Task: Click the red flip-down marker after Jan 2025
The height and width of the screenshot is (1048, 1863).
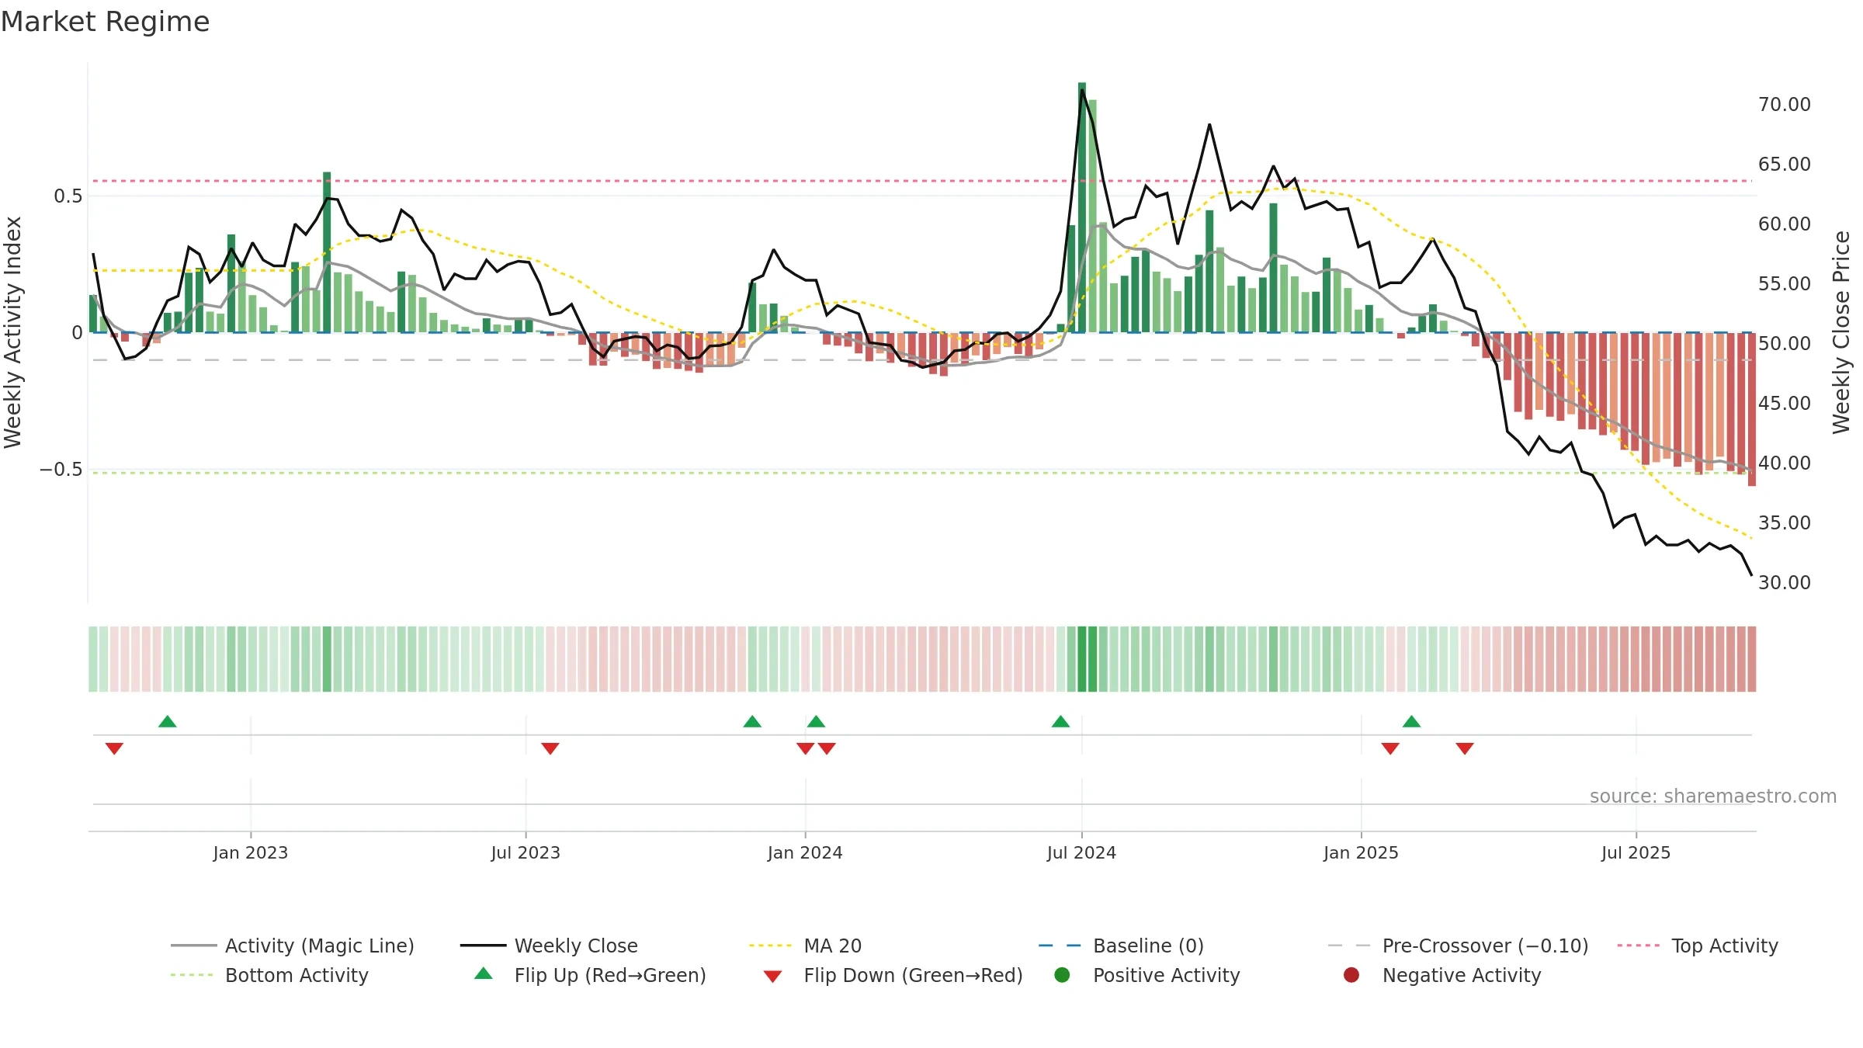Action: pos(1390,748)
